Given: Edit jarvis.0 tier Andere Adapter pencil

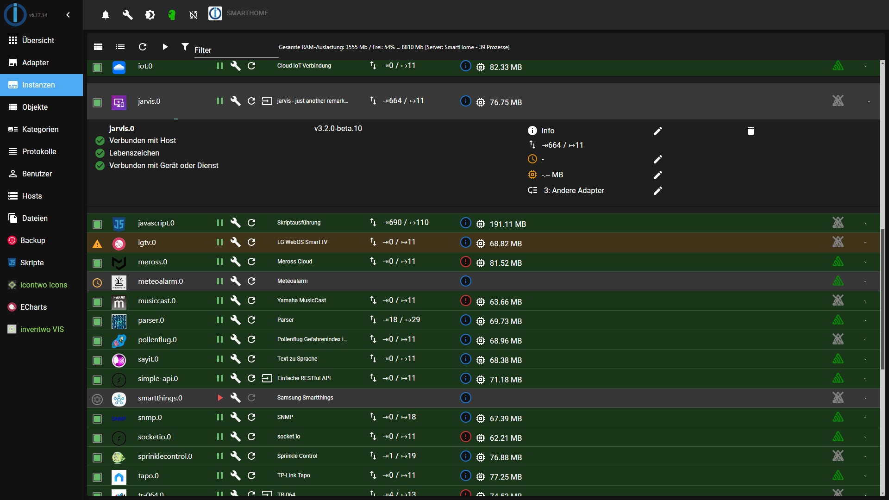Looking at the screenshot, I should pos(658,191).
